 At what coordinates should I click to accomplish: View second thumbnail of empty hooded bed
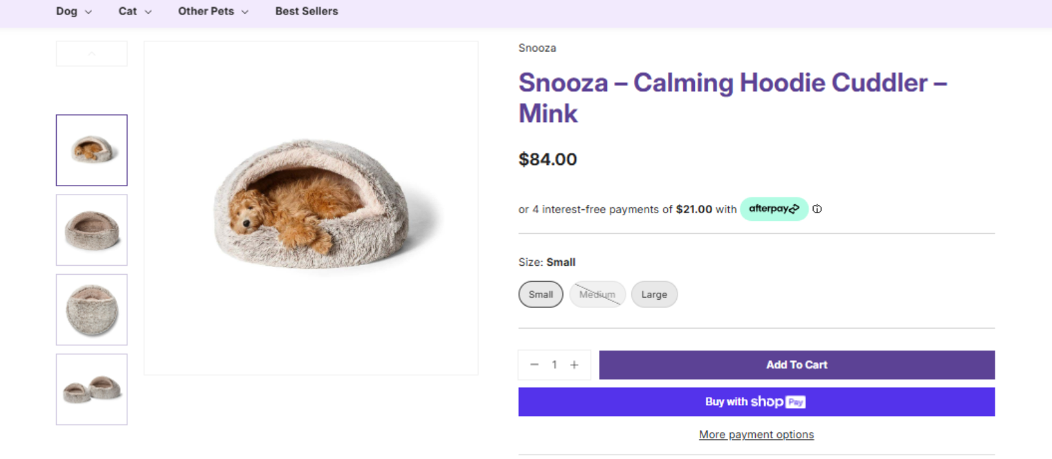[92, 230]
